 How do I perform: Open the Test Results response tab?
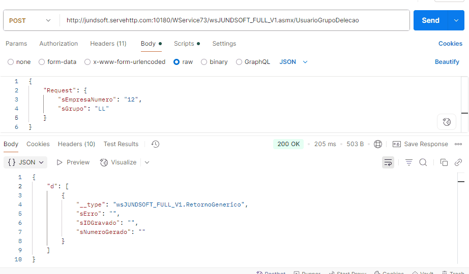click(121, 144)
